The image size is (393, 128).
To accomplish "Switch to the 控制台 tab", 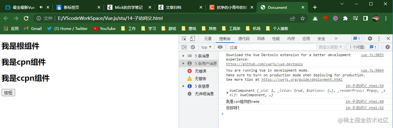I will pos(225,38).
